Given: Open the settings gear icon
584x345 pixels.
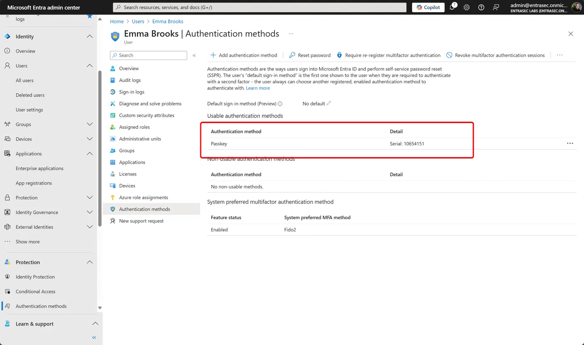Looking at the screenshot, I should pyautogui.click(x=467, y=7).
